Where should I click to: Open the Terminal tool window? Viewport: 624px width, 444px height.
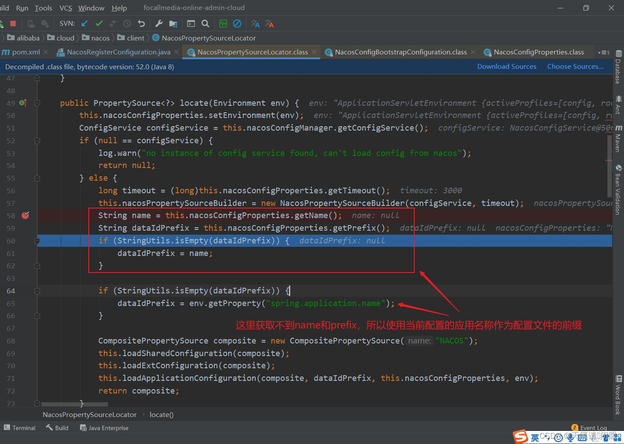click(x=20, y=428)
